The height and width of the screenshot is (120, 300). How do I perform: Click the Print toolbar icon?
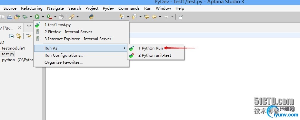pyautogui.click(x=10, y=17)
